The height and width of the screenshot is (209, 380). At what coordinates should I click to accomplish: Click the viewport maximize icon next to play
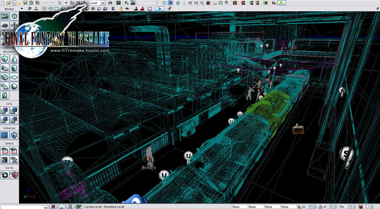[169, 9]
